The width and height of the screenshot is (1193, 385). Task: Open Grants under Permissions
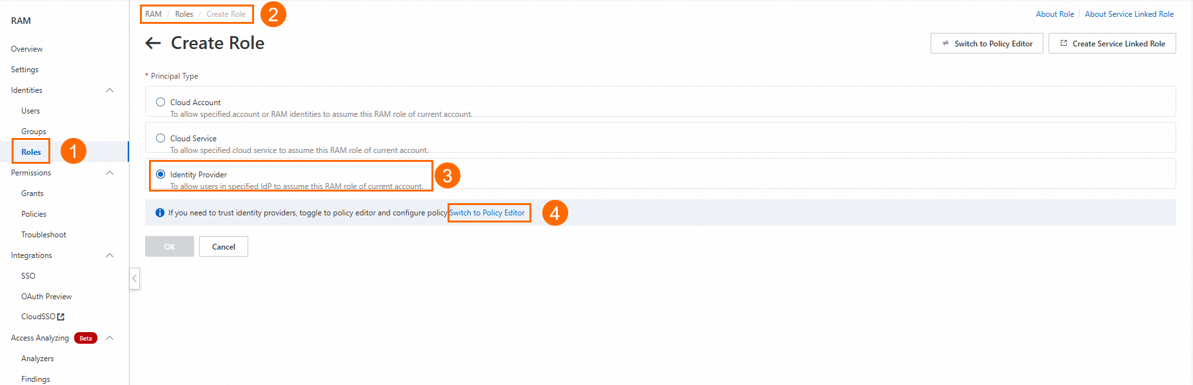[x=32, y=193]
